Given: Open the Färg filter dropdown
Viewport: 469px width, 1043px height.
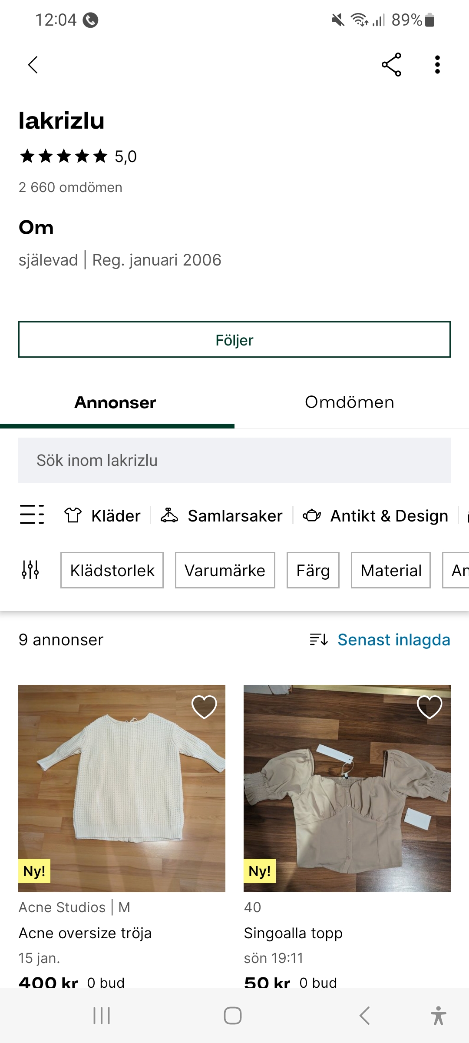Looking at the screenshot, I should tap(313, 570).
